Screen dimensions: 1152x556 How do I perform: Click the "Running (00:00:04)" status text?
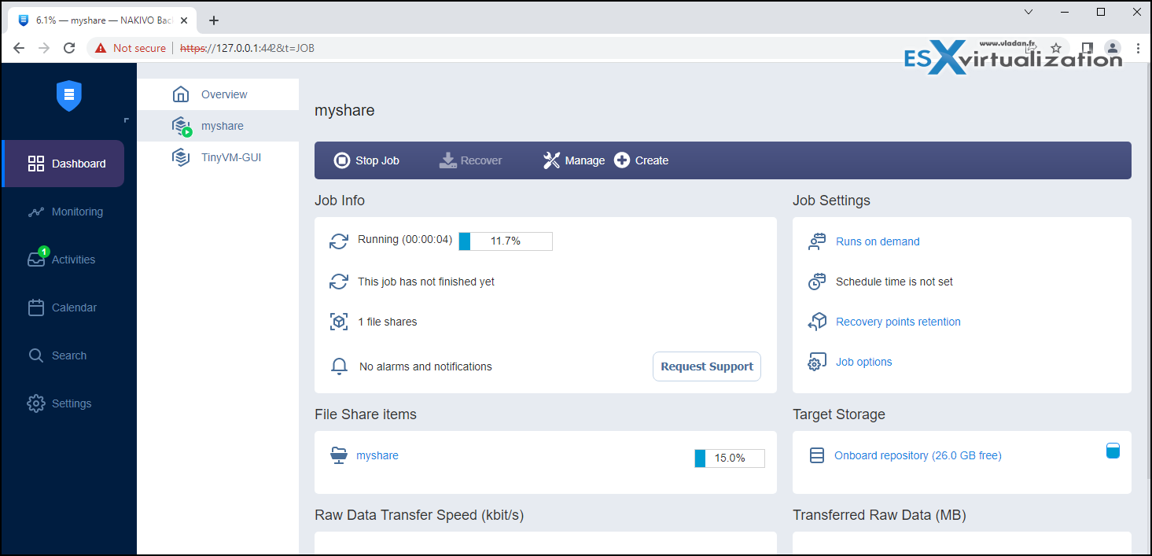click(405, 239)
